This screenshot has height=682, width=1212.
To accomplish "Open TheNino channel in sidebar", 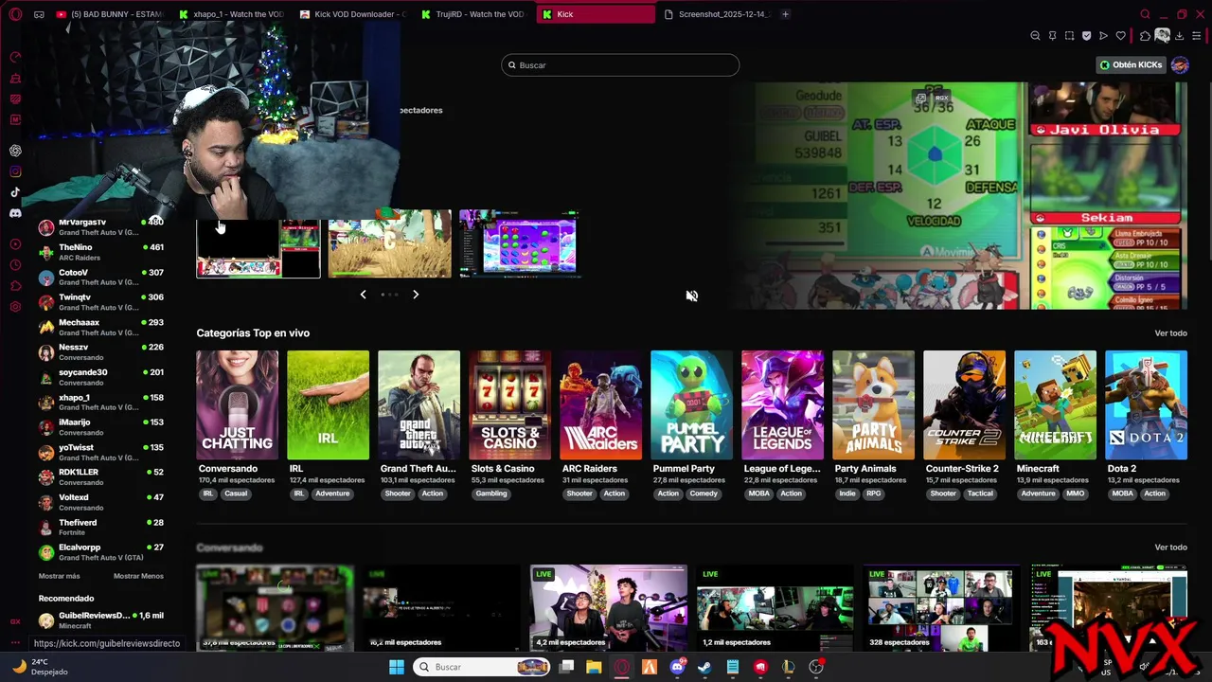I will click(x=101, y=252).
